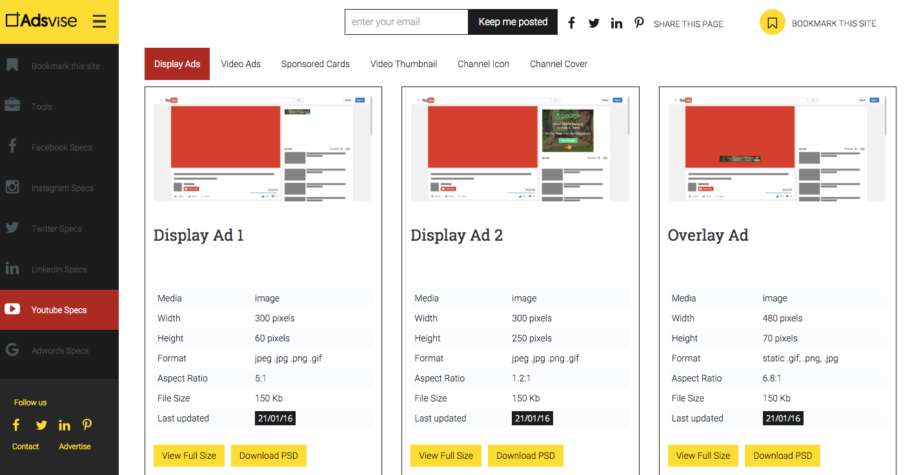The image size is (921, 475).
Task: Follow us on LinkedIn footer icon
Action: [65, 425]
